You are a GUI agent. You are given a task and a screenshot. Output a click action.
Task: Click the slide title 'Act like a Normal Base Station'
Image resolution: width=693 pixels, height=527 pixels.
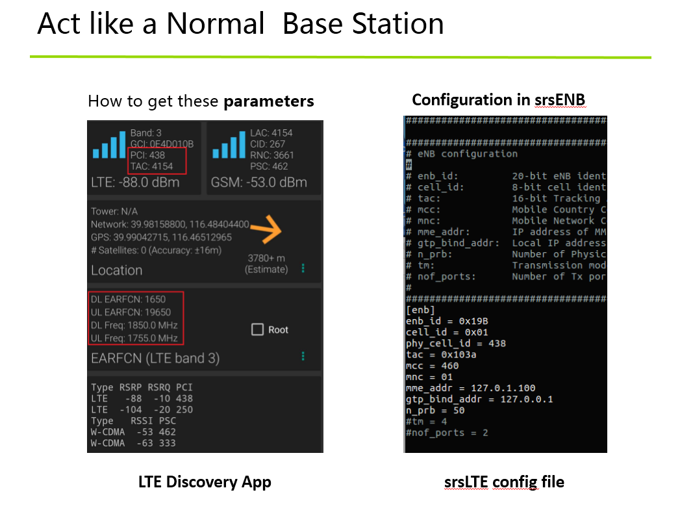coord(241,23)
